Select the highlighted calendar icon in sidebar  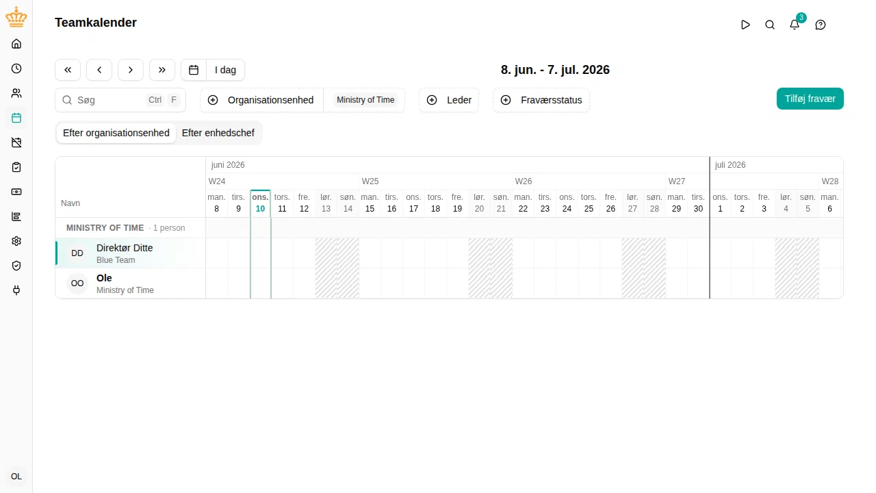pos(16,118)
